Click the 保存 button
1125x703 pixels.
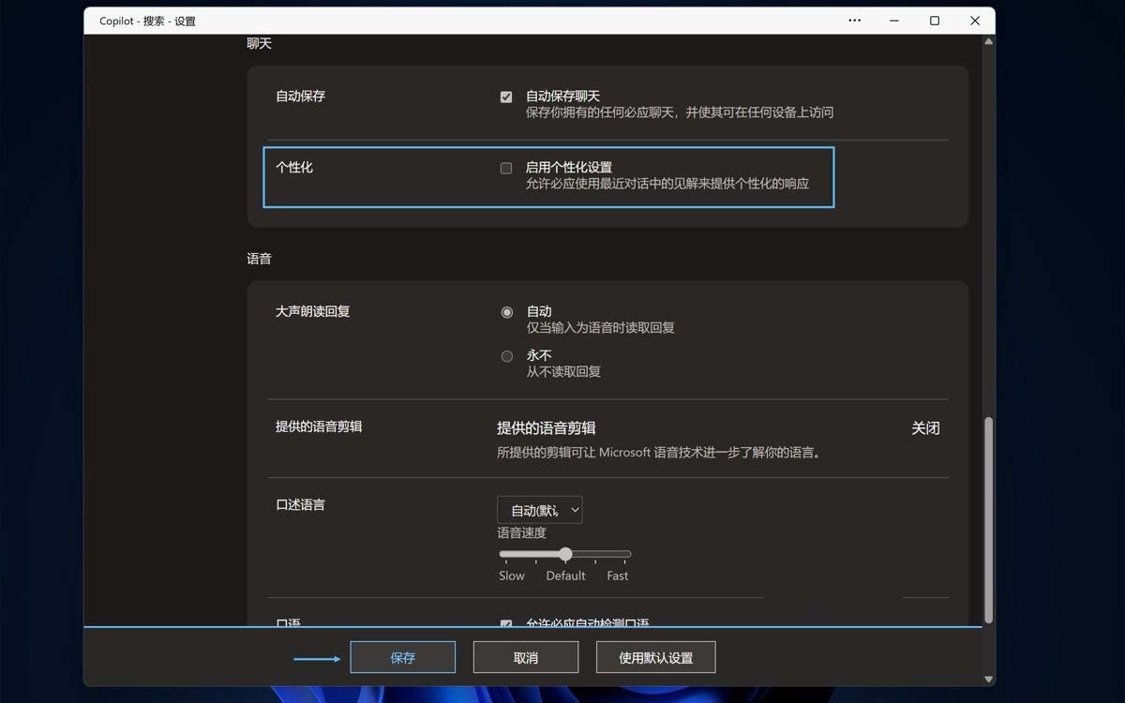(x=403, y=657)
